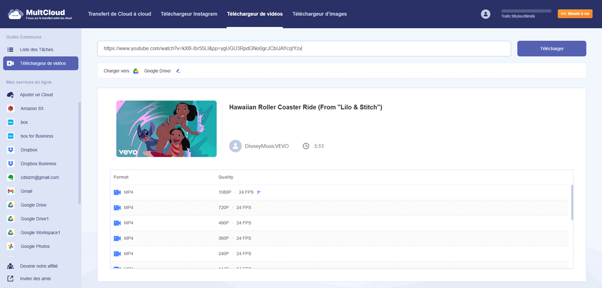Click the Ajouter un Cloud icon
The height and width of the screenshot is (288, 602).
(x=11, y=95)
